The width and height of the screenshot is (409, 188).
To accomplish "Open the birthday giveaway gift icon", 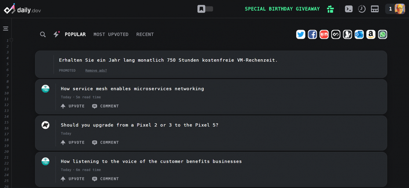I will [330, 9].
